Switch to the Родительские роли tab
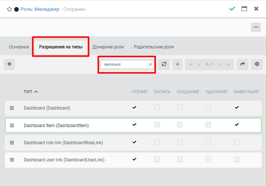Image resolution: width=267 pixels, height=186 pixels. pyautogui.click(x=154, y=47)
